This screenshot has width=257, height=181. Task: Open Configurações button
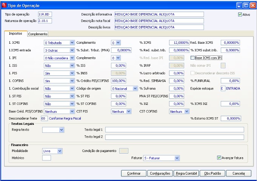click(160, 173)
